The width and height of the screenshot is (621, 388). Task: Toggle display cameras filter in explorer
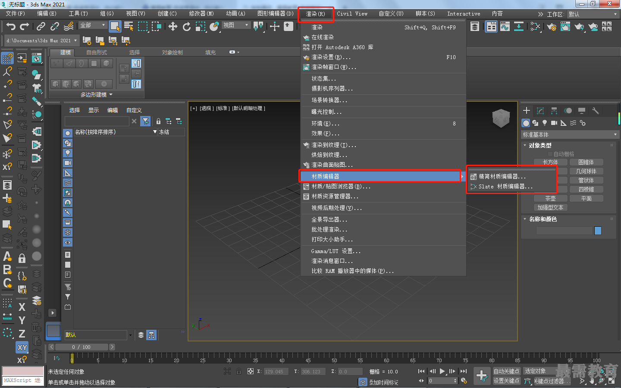coord(68,163)
